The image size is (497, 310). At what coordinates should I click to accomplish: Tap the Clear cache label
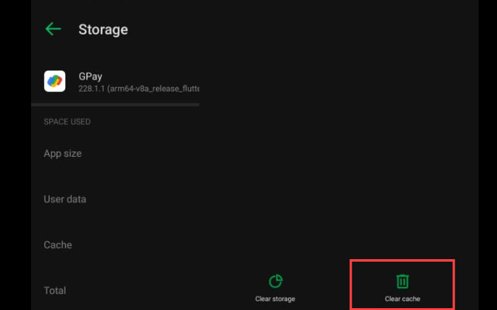(402, 299)
